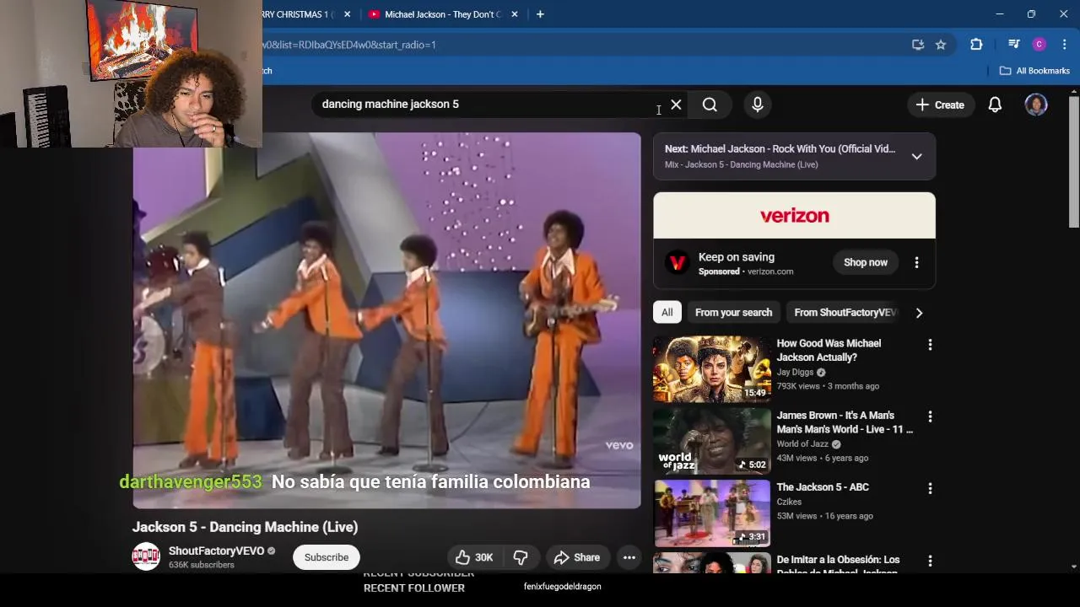
Task: Open options for James Brown video
Action: pos(930,416)
